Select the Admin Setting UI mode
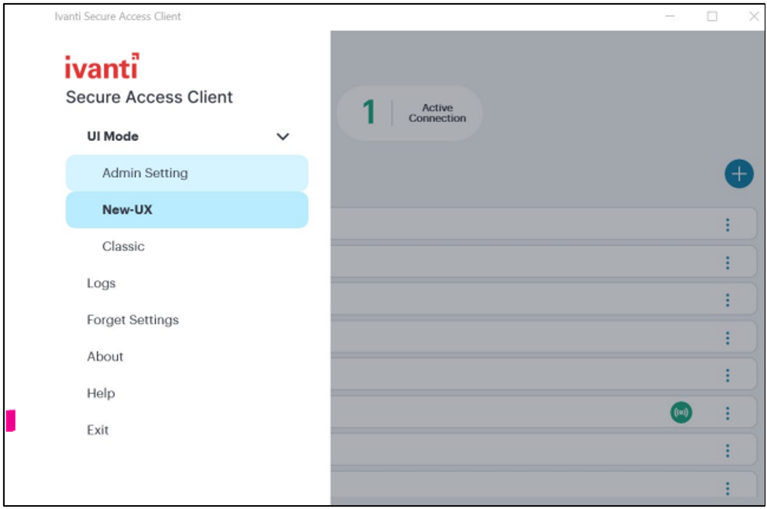Image resolution: width=767 pixels, height=509 pixels. click(145, 173)
